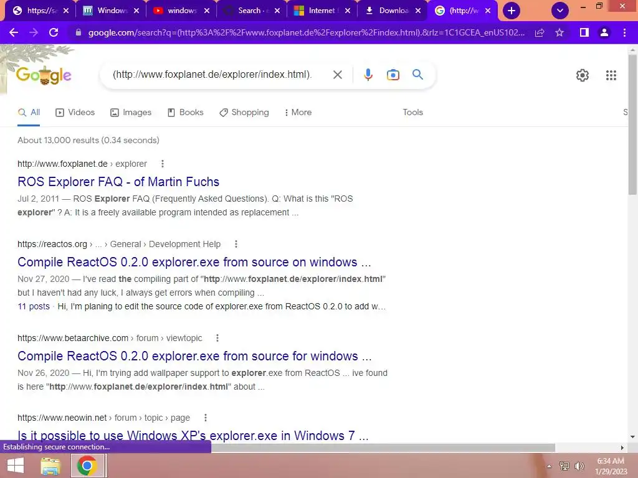Screen dimensions: 638x478
Task: Click inside the Google search field
Action: pyautogui.click(x=212, y=75)
